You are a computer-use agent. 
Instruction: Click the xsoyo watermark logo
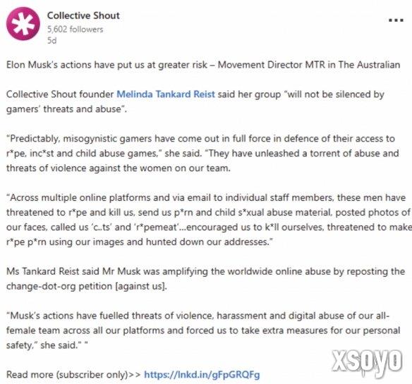(367, 361)
